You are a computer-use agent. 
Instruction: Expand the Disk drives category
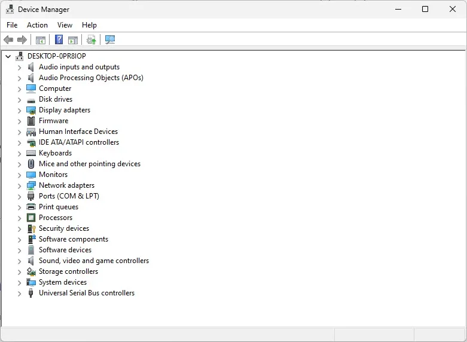[x=19, y=100]
